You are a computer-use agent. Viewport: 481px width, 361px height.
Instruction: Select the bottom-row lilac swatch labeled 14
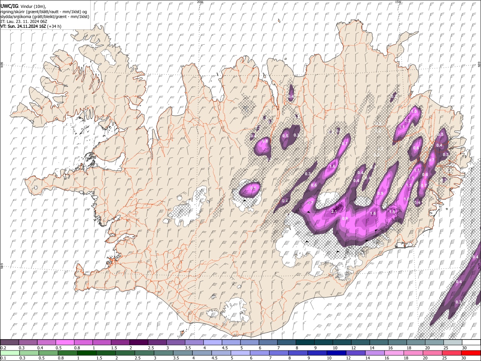coord(375,353)
